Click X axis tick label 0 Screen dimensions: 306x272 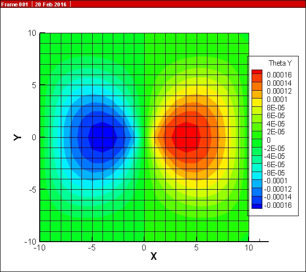pos(144,248)
